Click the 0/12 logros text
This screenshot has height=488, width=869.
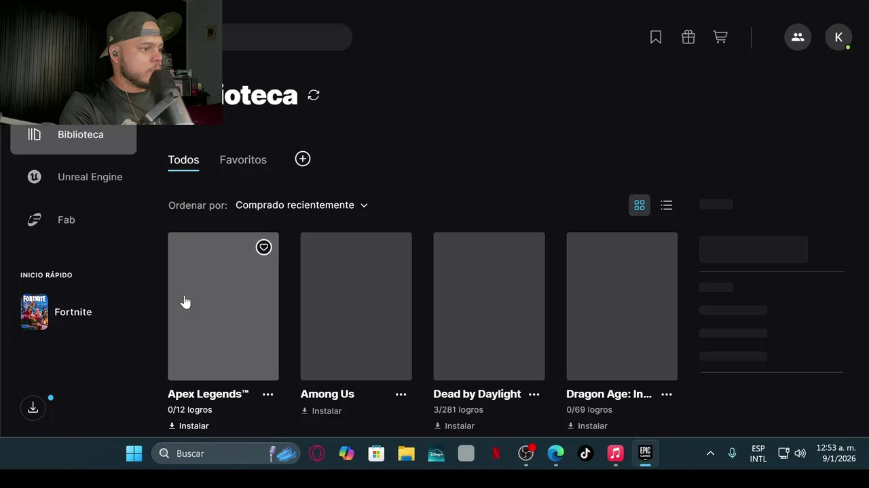click(190, 409)
